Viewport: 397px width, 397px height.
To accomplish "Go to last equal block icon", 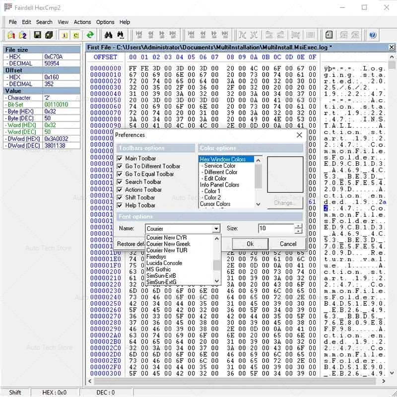I will 225,35.
